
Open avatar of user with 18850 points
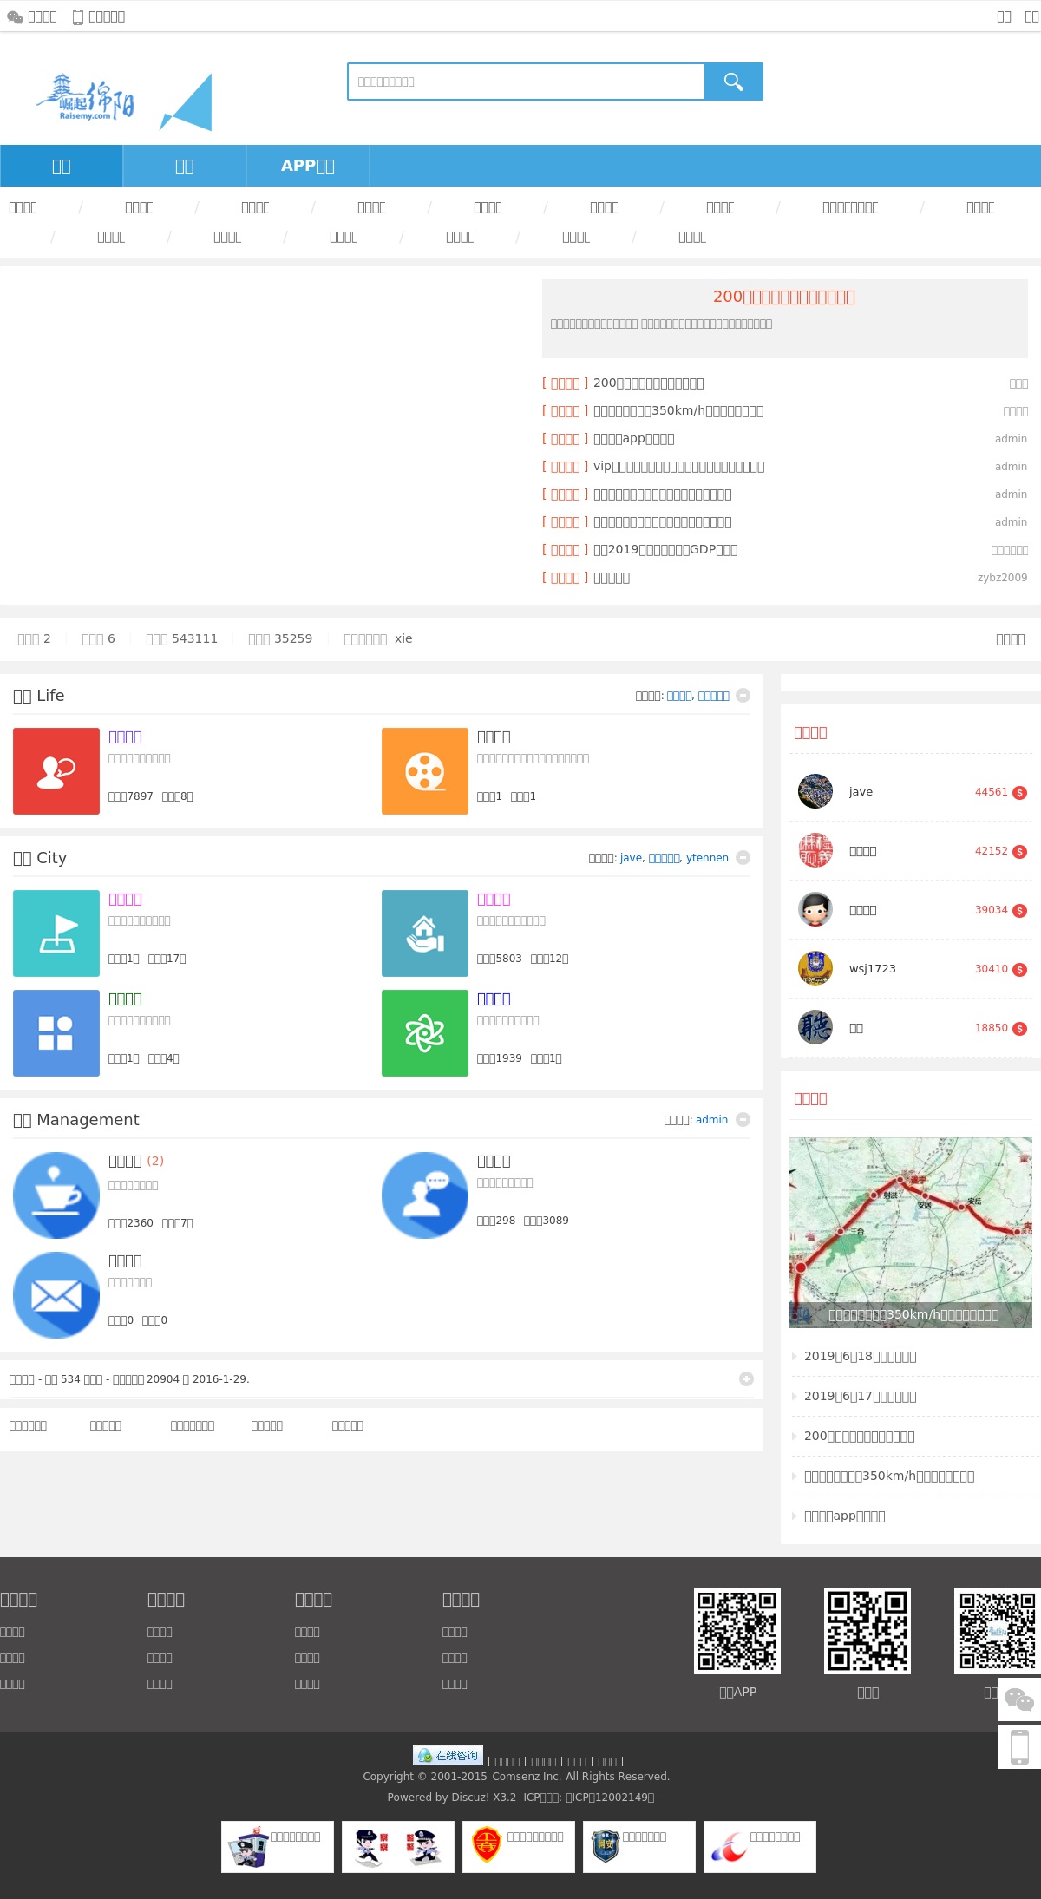[815, 1027]
